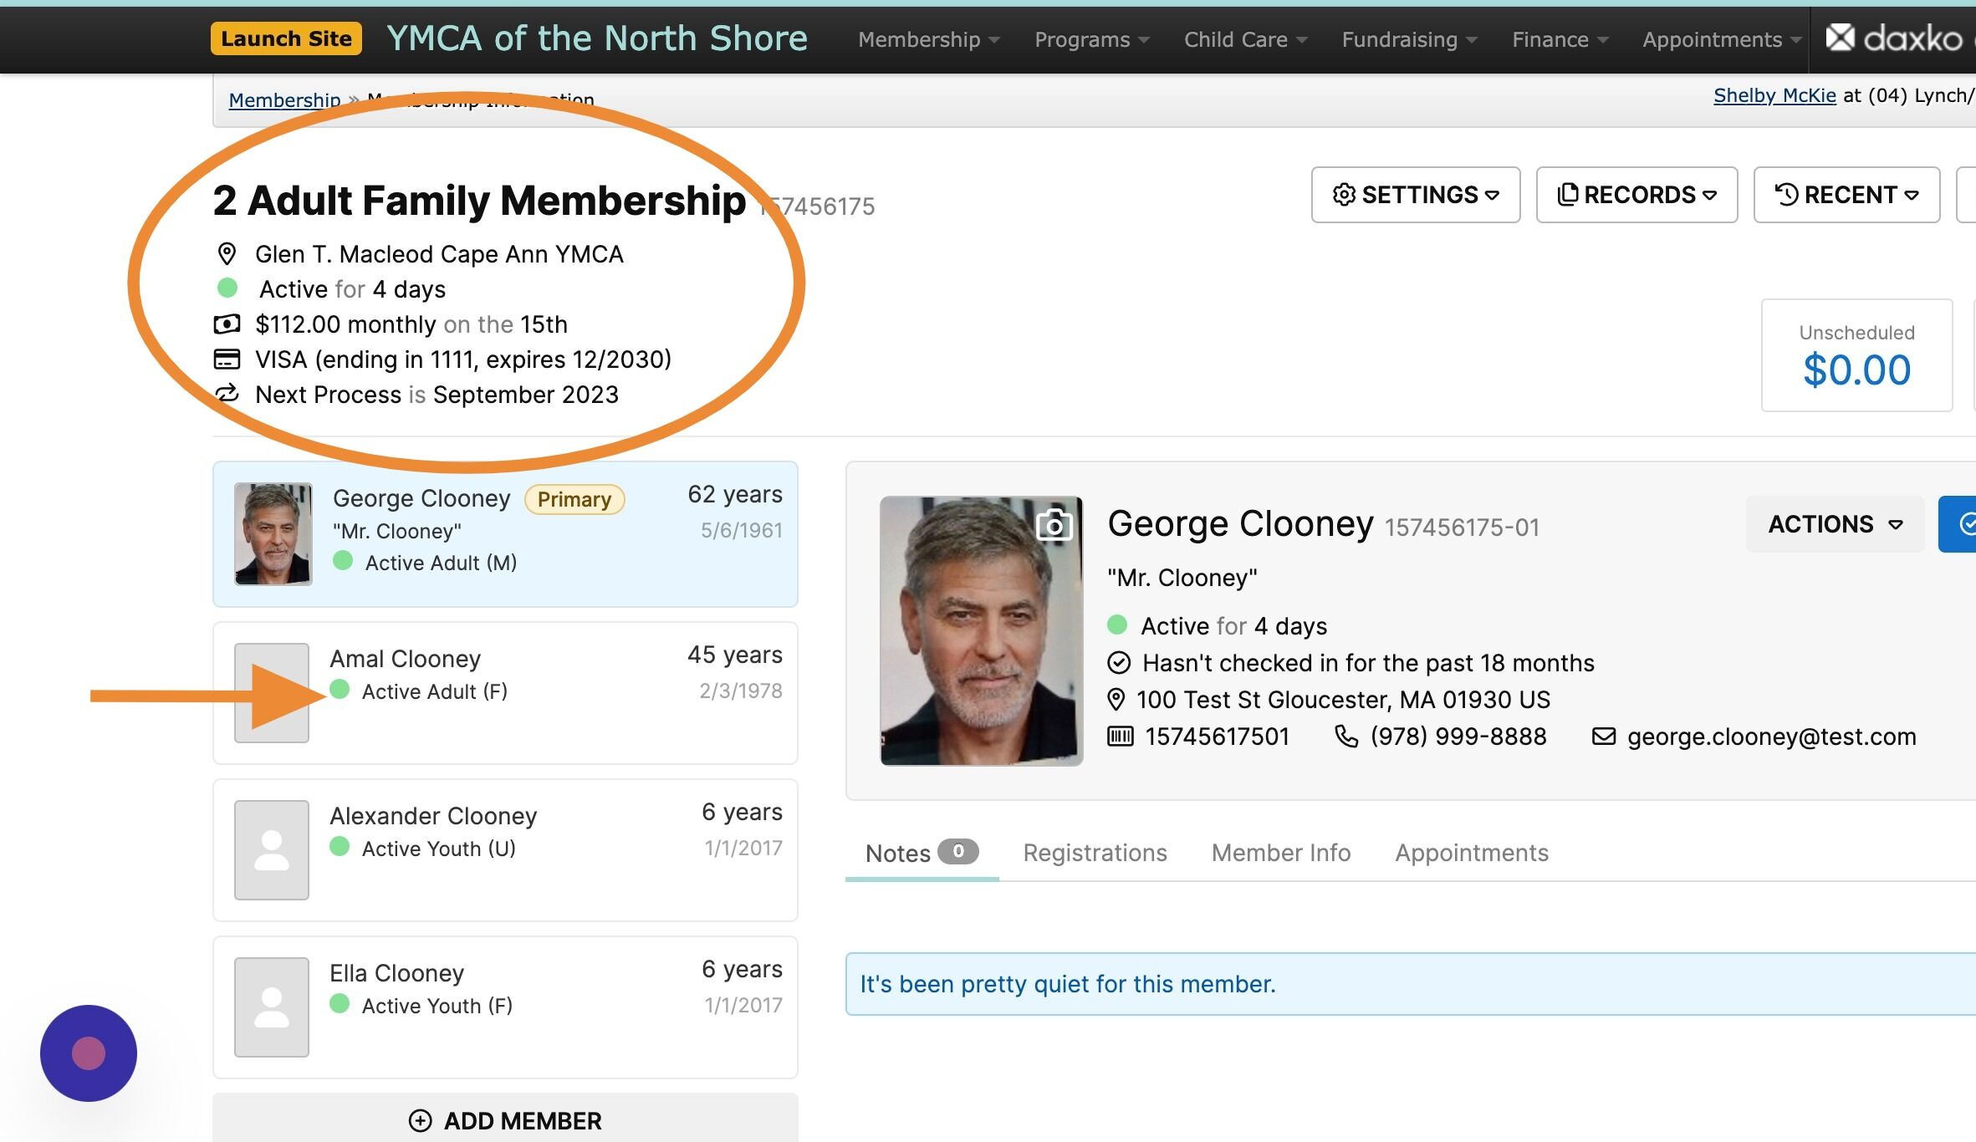Select the Amal Clooney member card
The image size is (1976, 1142).
(x=505, y=692)
